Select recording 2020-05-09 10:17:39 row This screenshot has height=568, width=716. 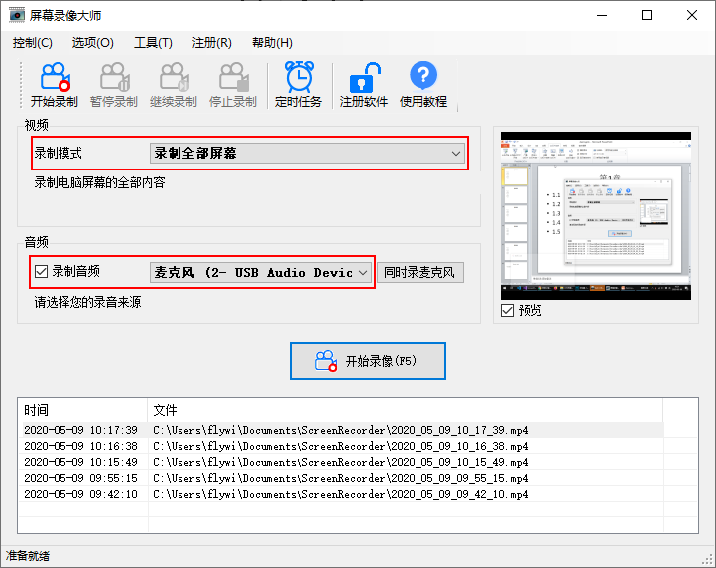[343, 430]
